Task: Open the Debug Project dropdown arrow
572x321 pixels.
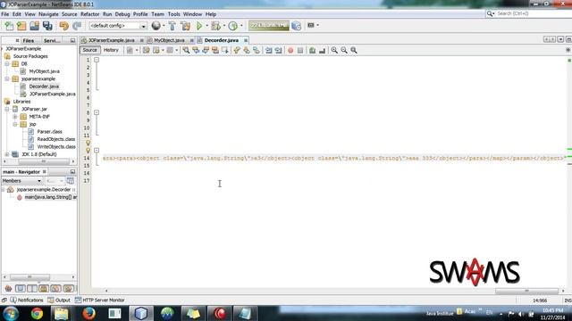Action: pyautogui.click(x=224, y=26)
